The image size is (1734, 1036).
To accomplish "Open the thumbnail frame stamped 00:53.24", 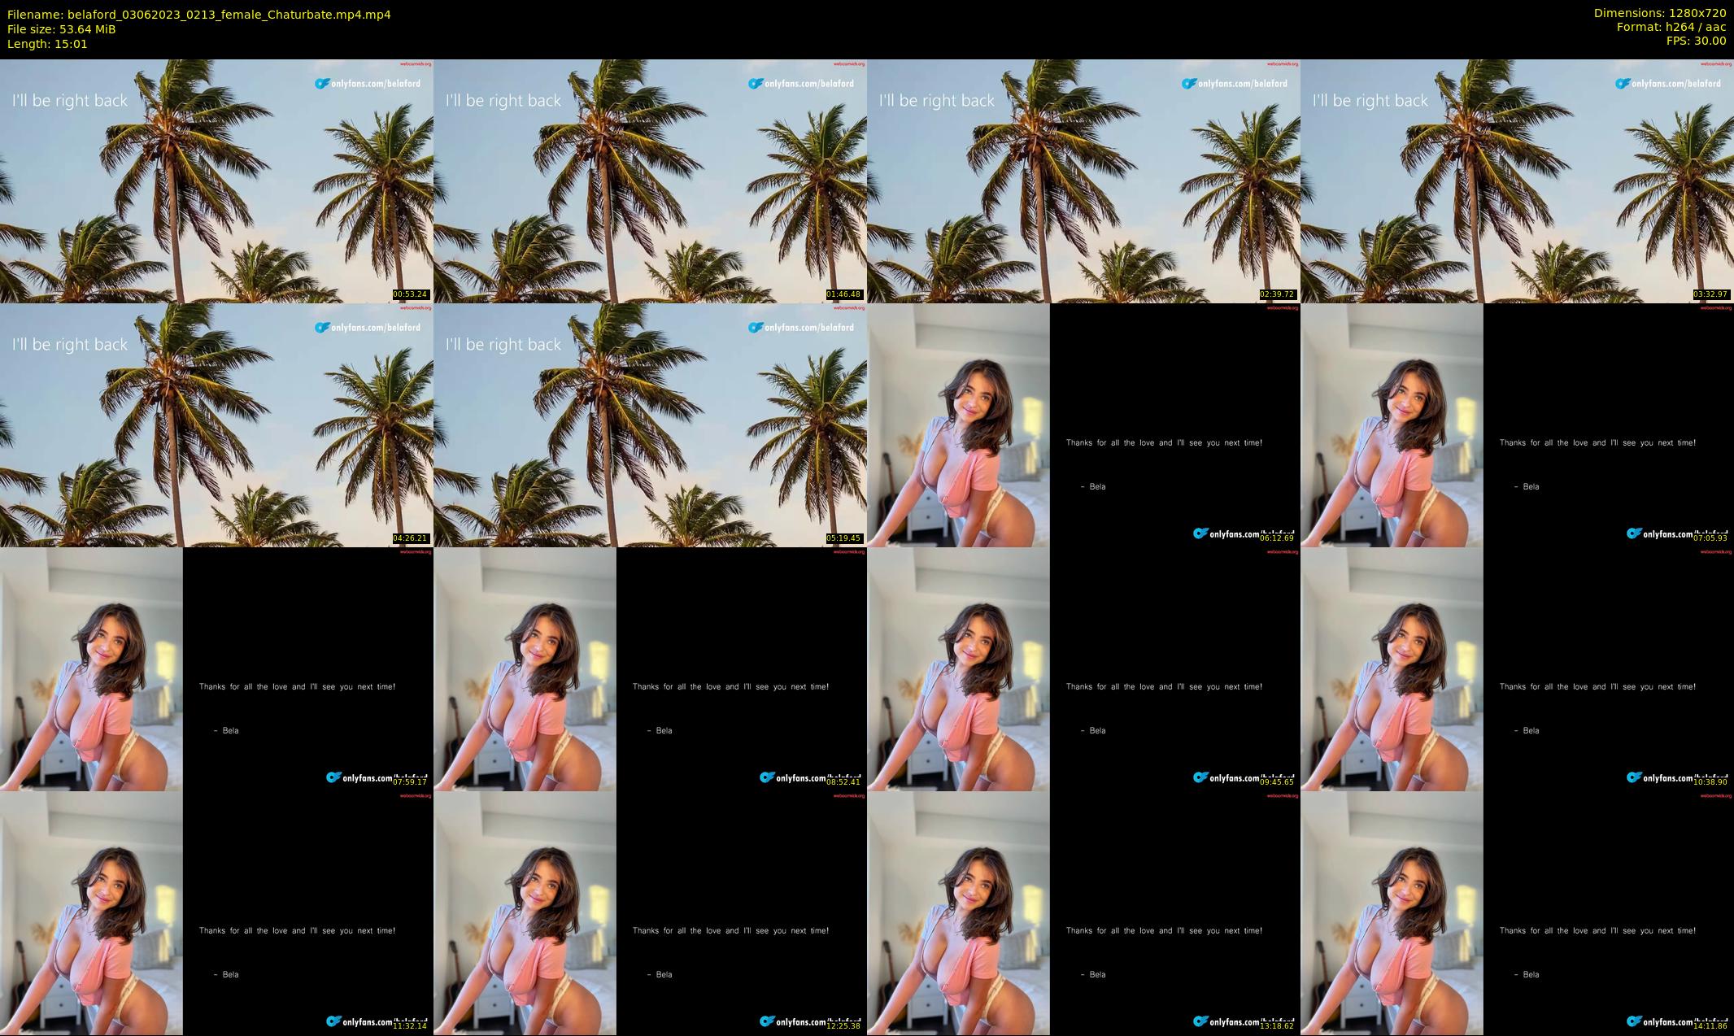I will click(x=216, y=181).
